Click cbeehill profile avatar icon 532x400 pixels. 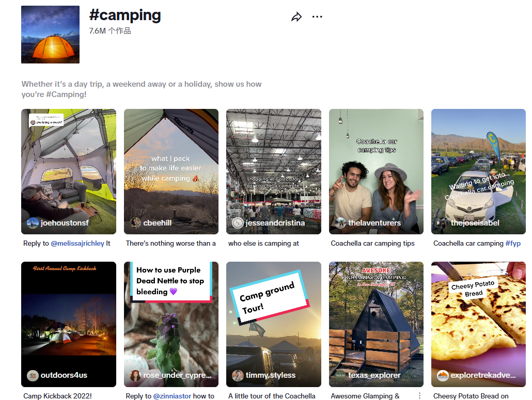(136, 223)
